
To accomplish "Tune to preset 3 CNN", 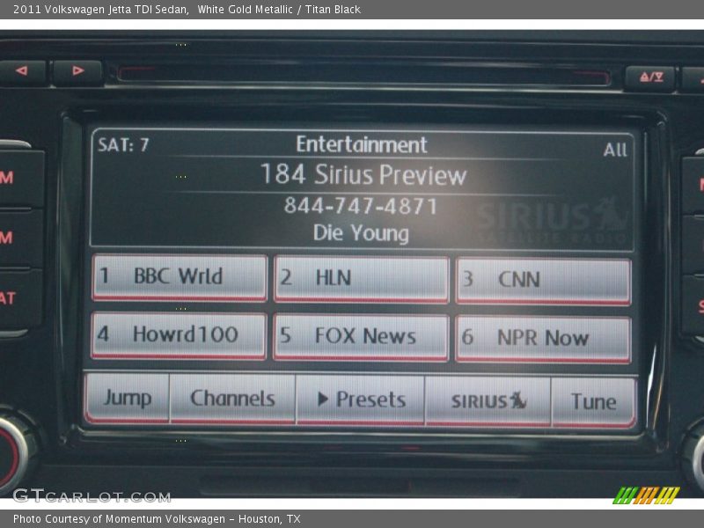I will pos(543,281).
